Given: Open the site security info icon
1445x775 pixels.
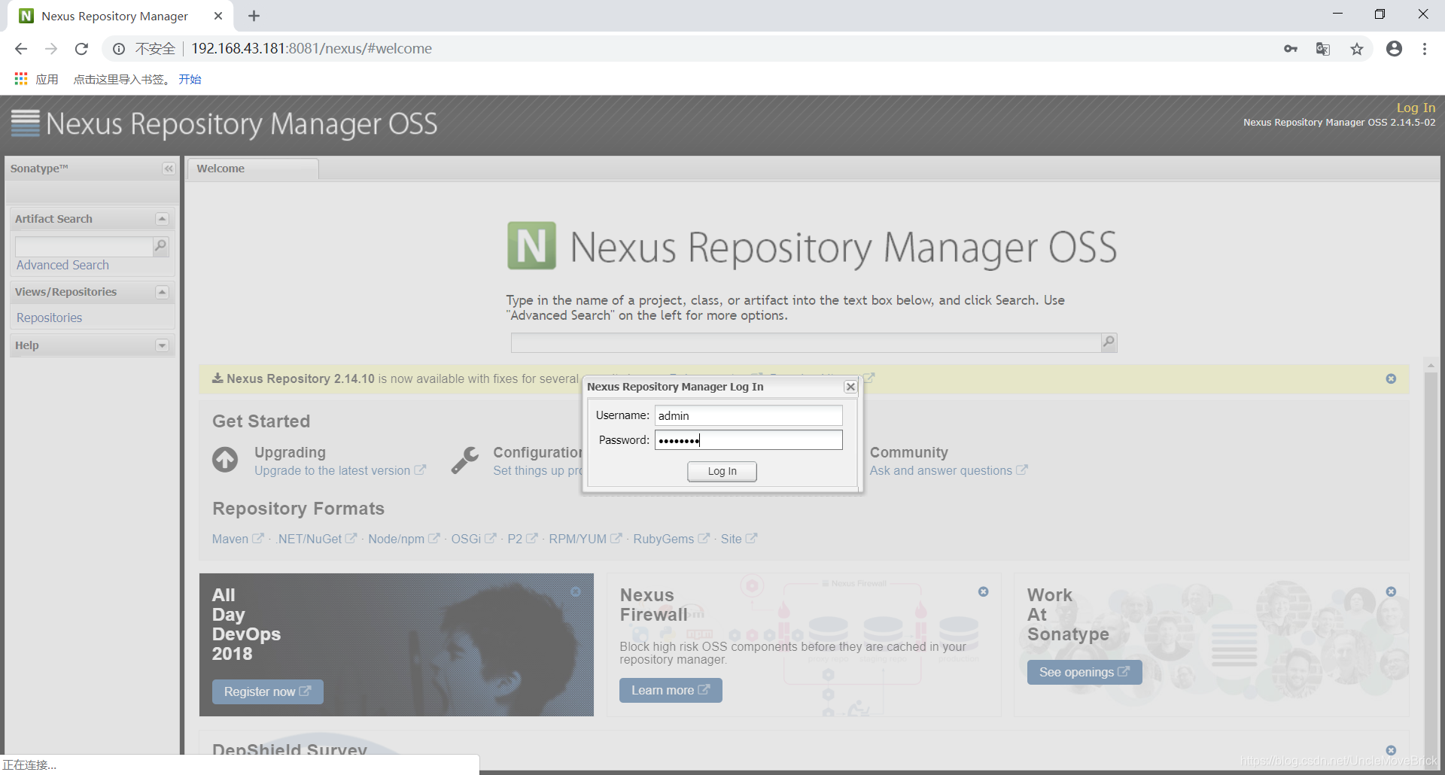Looking at the screenshot, I should pos(119,49).
